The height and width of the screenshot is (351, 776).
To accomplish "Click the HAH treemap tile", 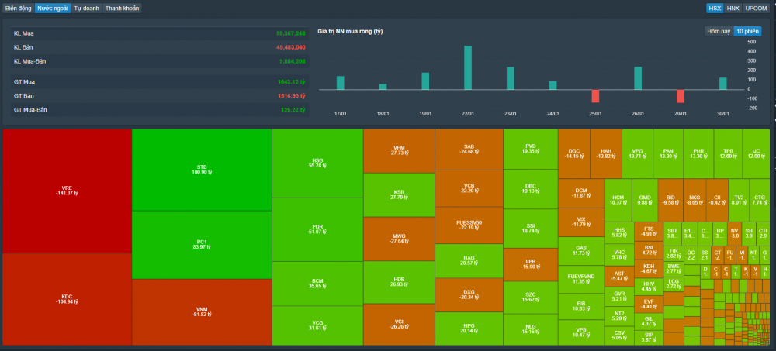I will coord(606,153).
